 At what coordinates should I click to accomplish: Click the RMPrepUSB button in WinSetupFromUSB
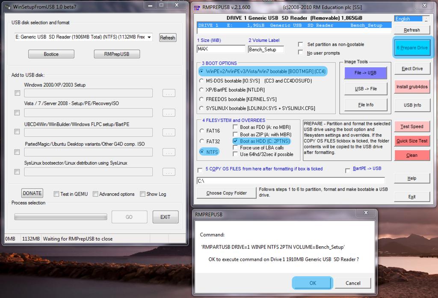(x=117, y=54)
